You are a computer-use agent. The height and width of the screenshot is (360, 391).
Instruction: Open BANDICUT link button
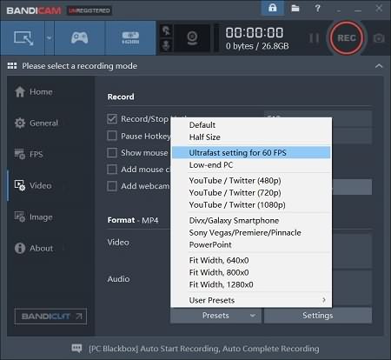pos(50,317)
